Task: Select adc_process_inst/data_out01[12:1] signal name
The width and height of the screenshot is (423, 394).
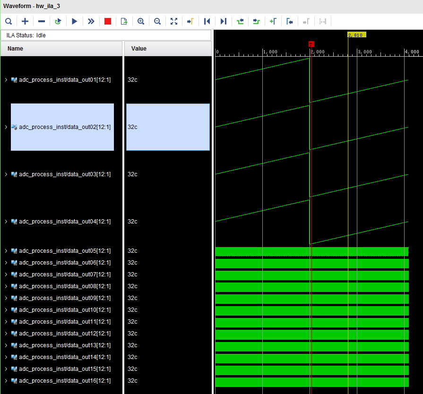Action: tap(65, 80)
